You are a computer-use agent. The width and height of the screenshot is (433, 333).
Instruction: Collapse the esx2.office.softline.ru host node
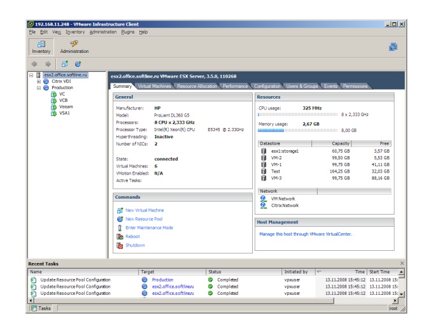pyautogui.click(x=31, y=75)
